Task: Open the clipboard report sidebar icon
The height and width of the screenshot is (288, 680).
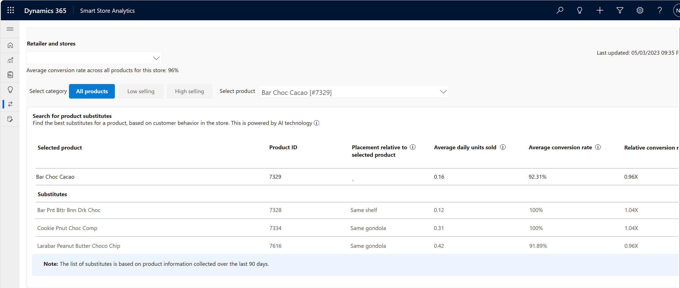Action: (10, 75)
